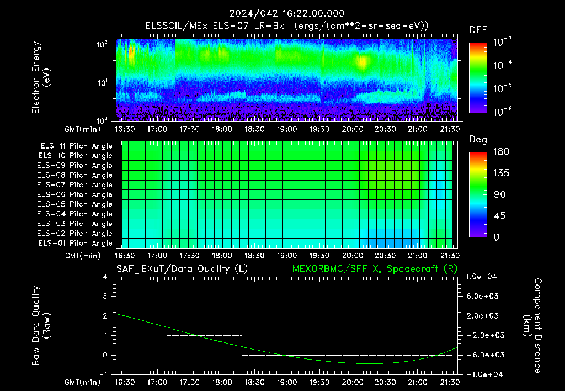
Task: Select the ELS-07 Pitch Angle row label
Action: click(74, 184)
